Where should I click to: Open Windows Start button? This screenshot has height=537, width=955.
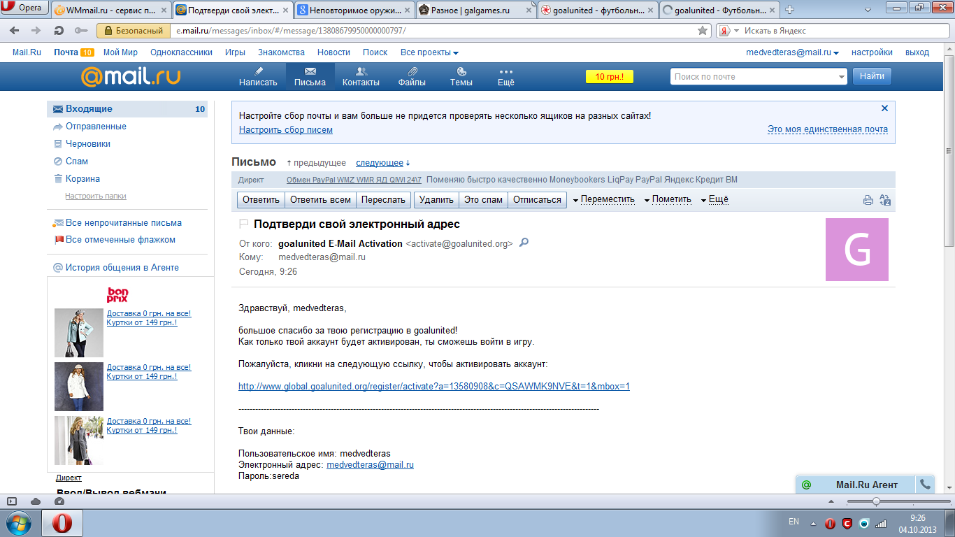[x=18, y=523]
